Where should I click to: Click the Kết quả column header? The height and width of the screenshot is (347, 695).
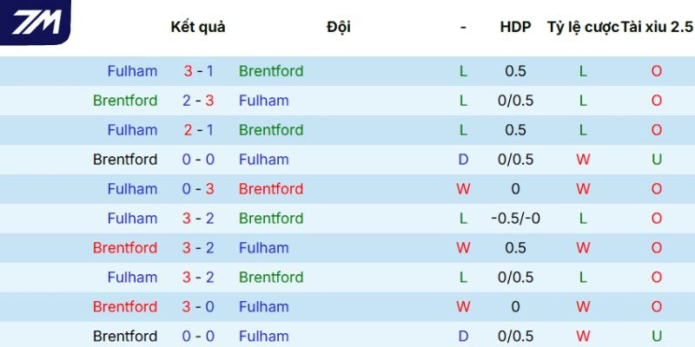[x=198, y=27]
